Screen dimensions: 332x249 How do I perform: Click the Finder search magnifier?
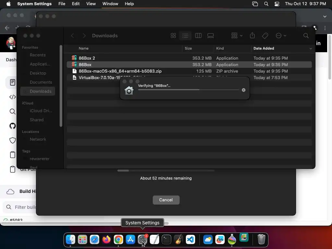click(x=306, y=36)
